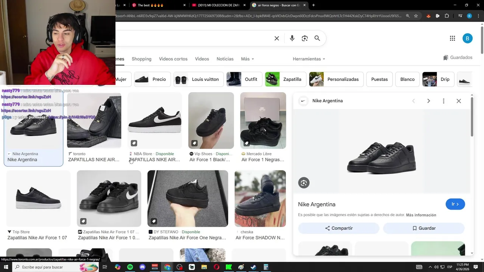484x272 pixels.
Task: Open search by image with the camera lens icon
Action: (x=305, y=38)
